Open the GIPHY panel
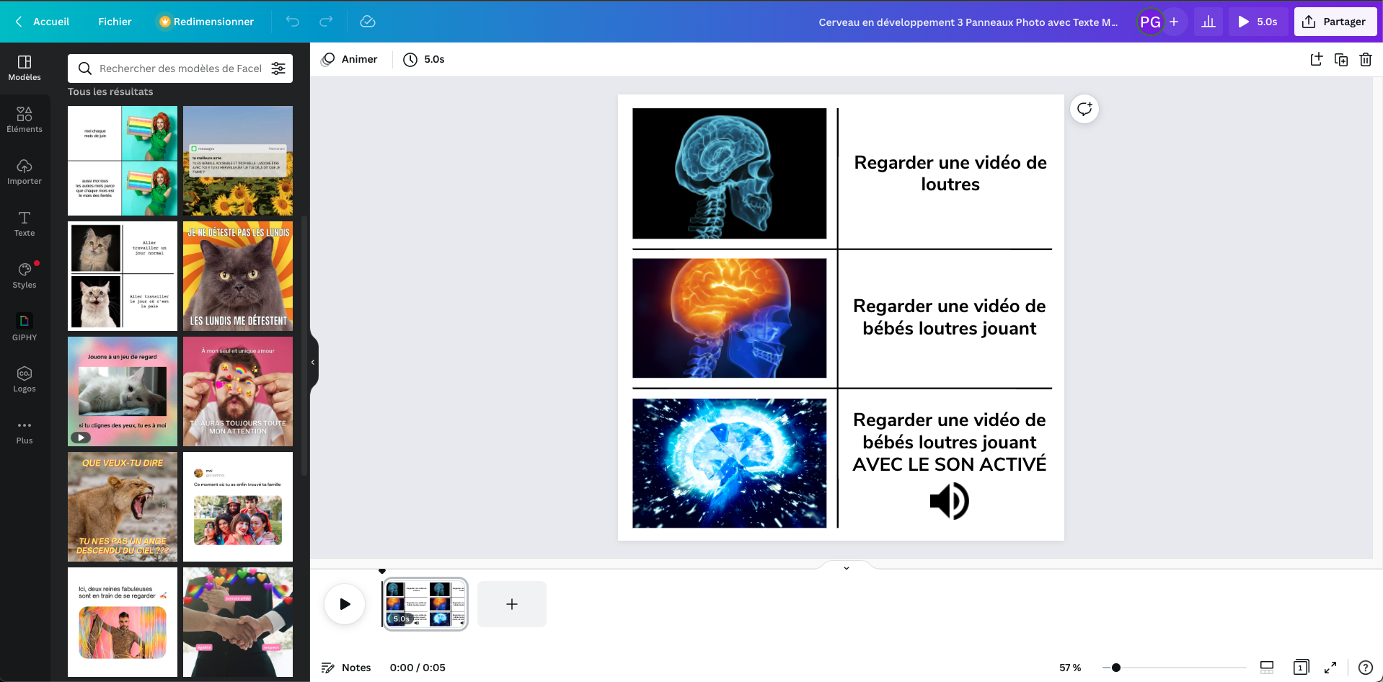 (x=25, y=327)
